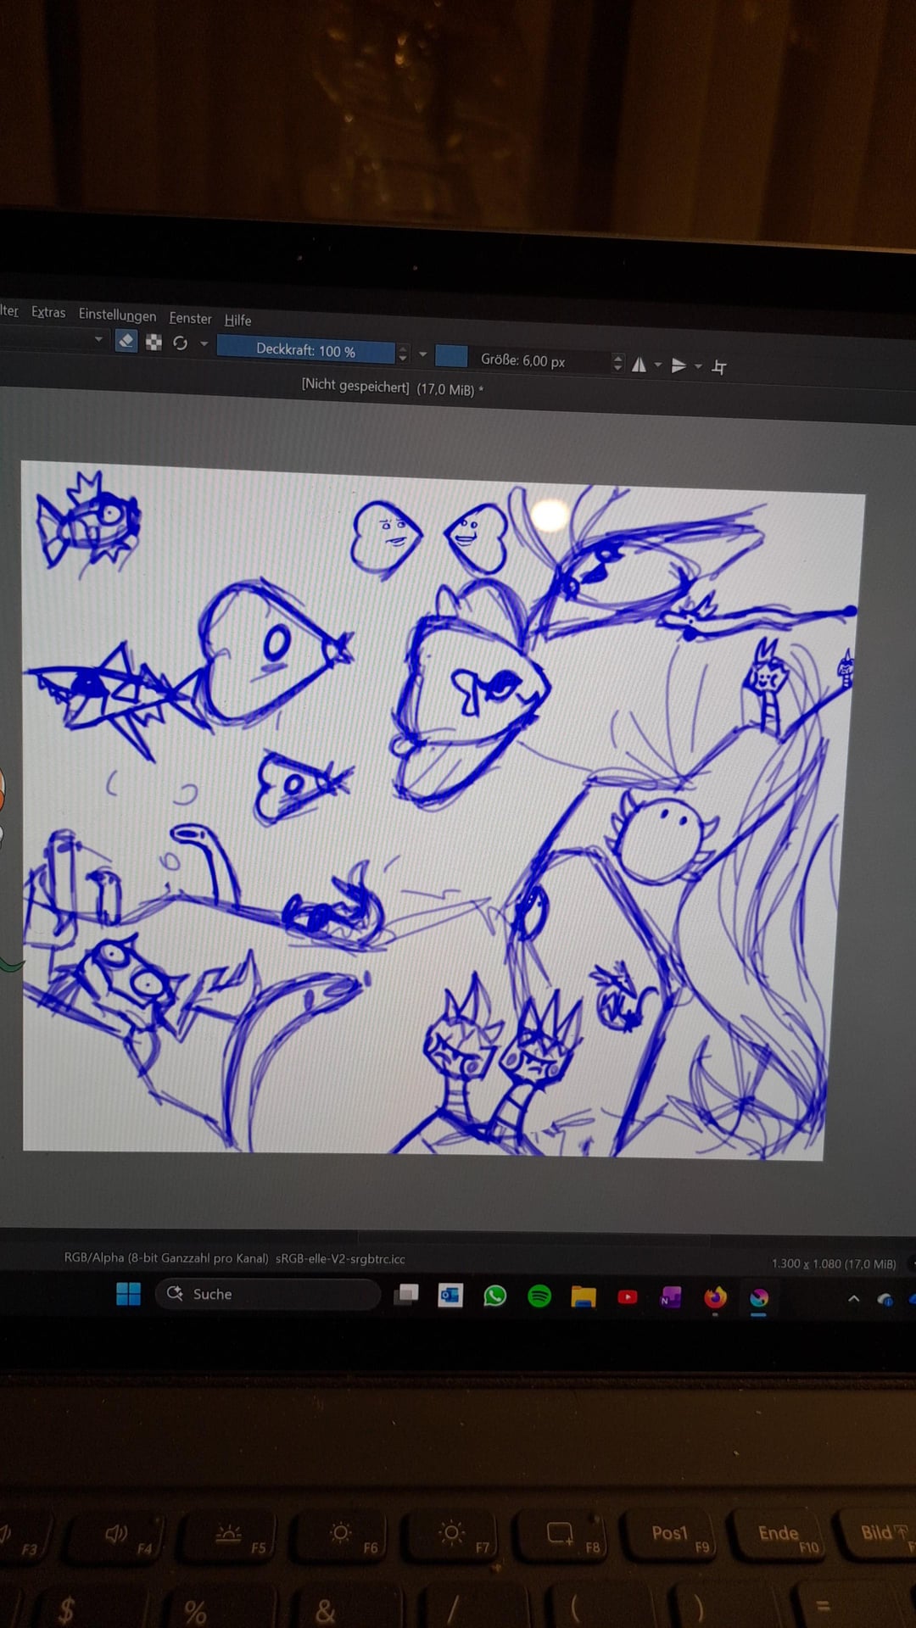Expand the dropdown arrow after Deckkraft slider

[x=422, y=354]
